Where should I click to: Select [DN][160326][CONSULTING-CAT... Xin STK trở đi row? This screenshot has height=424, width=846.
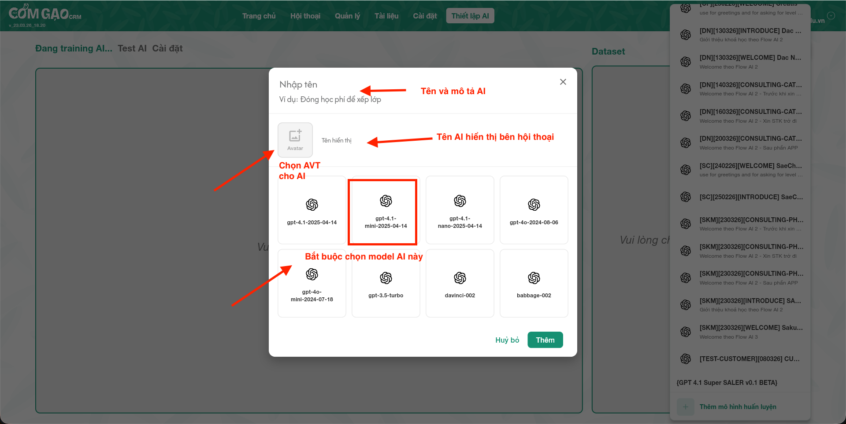click(741, 116)
